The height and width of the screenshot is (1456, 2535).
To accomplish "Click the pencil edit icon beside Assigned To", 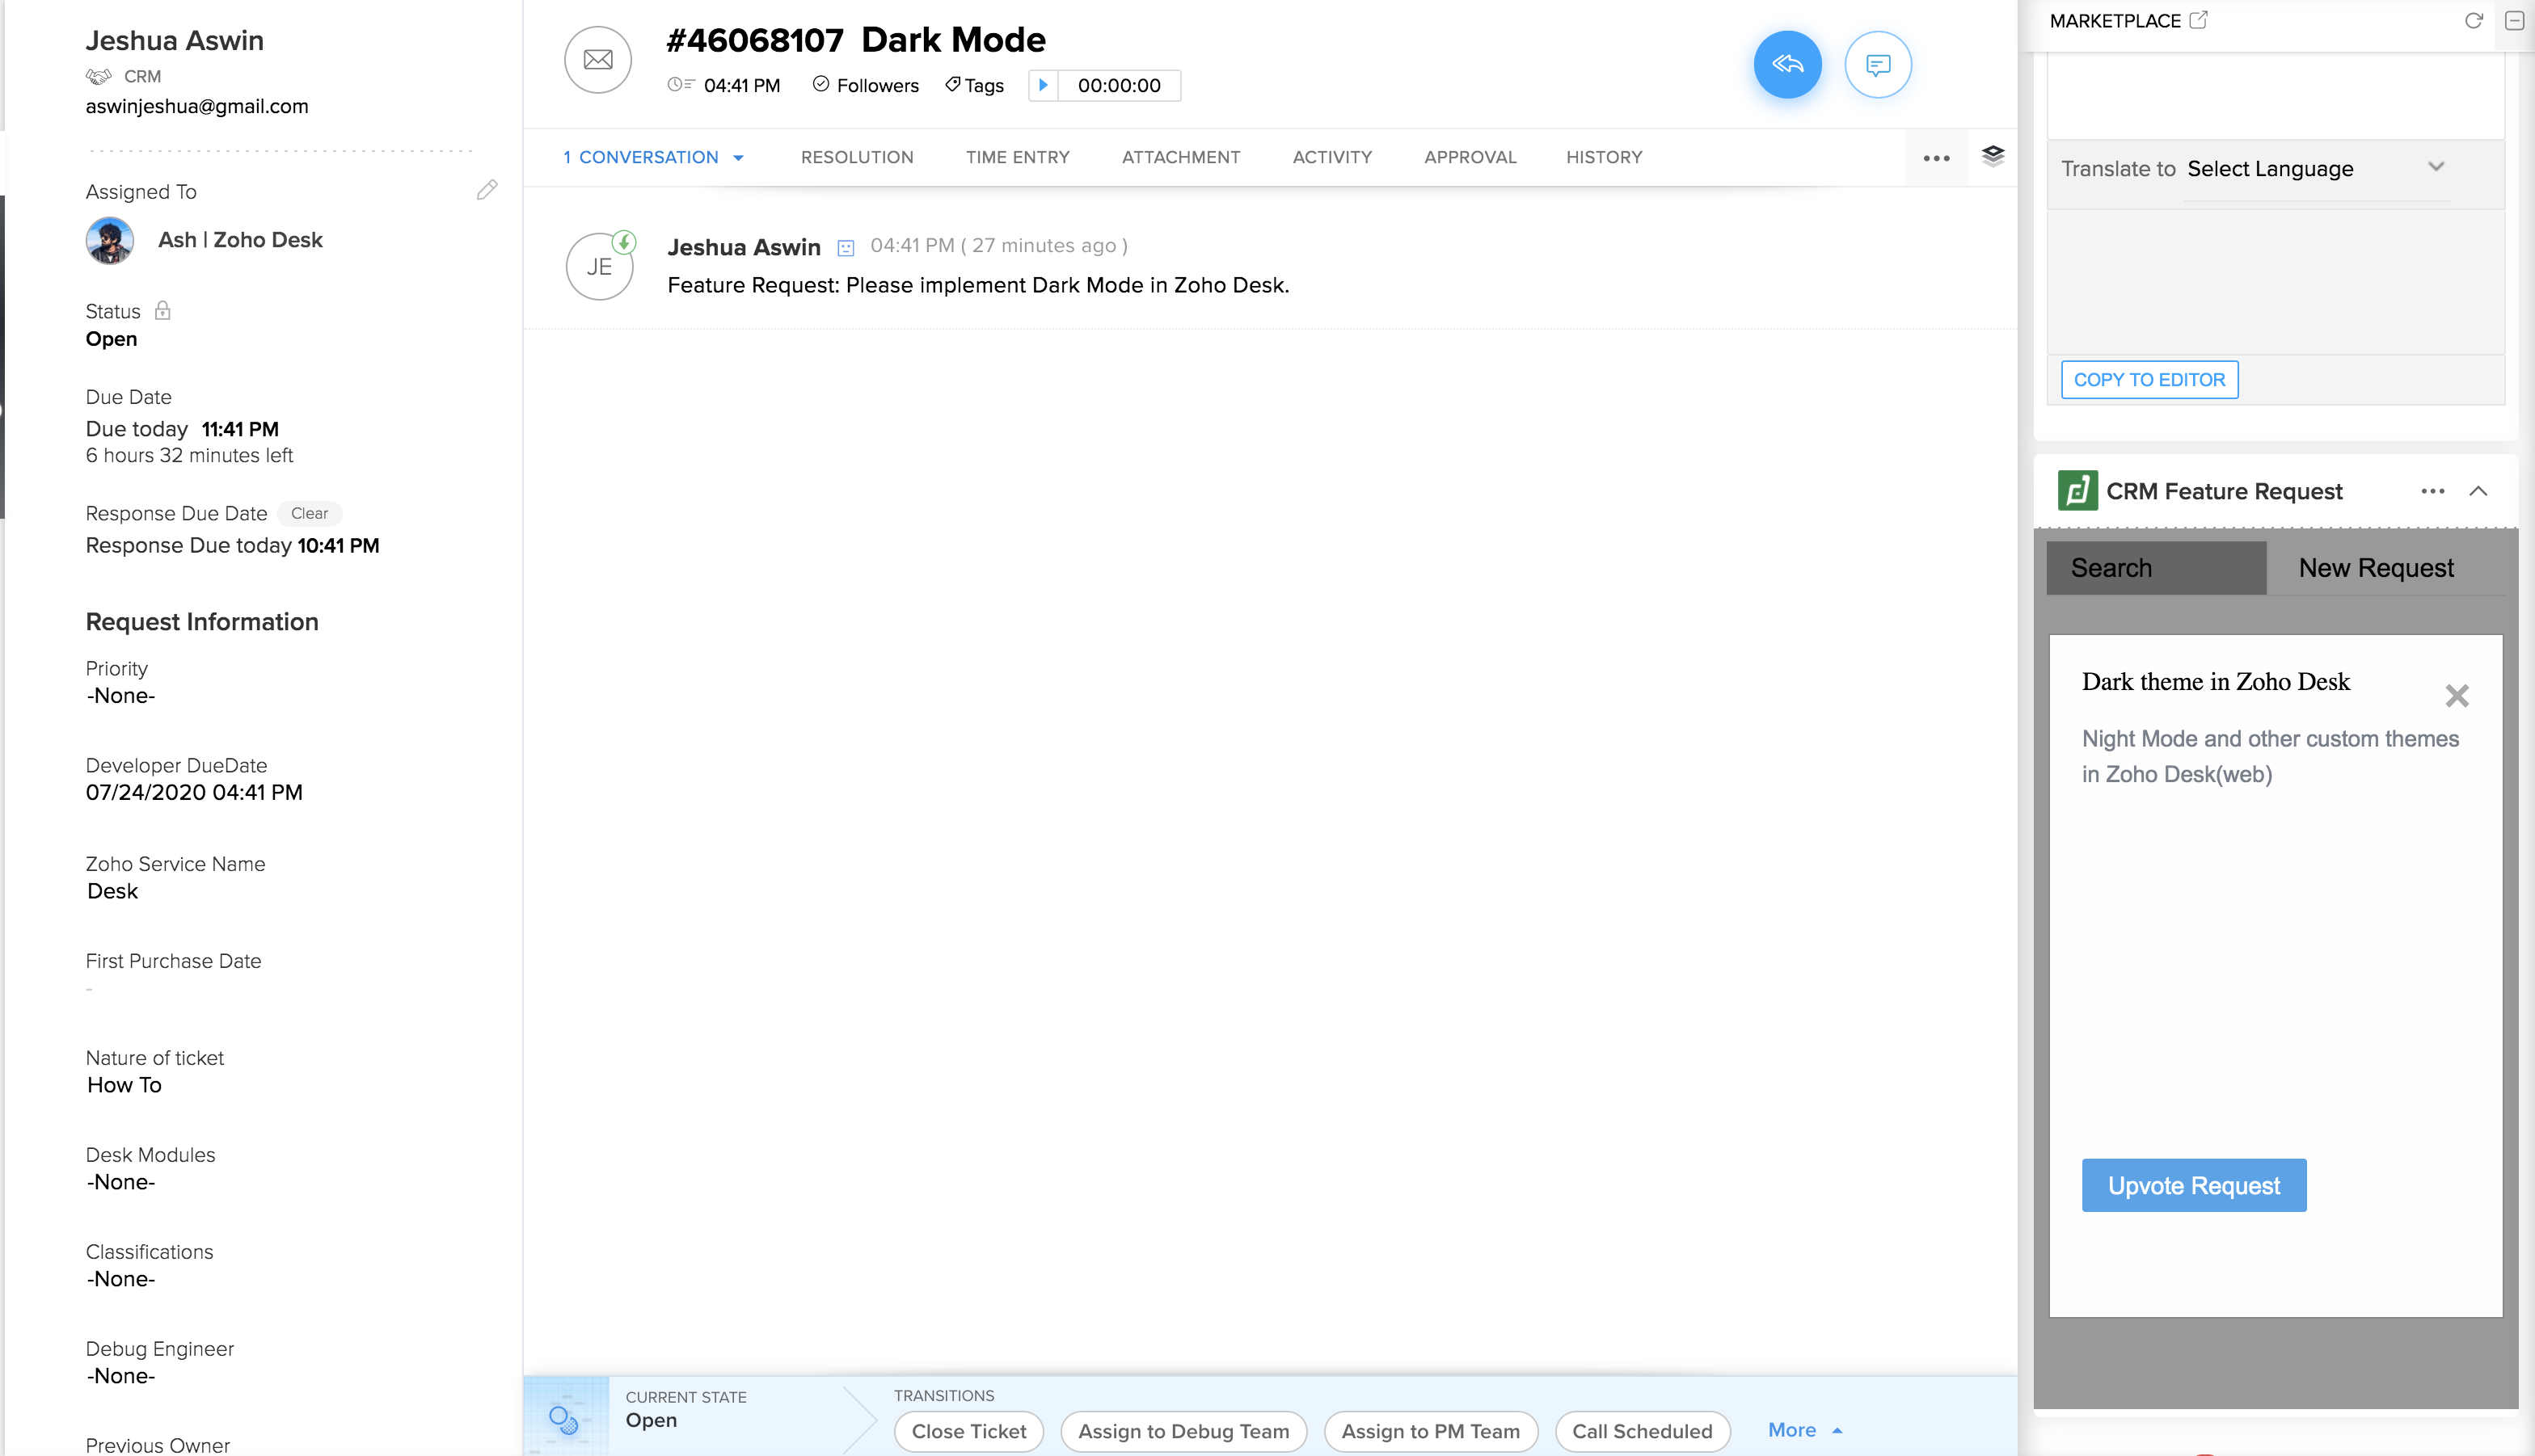I will coord(487,190).
